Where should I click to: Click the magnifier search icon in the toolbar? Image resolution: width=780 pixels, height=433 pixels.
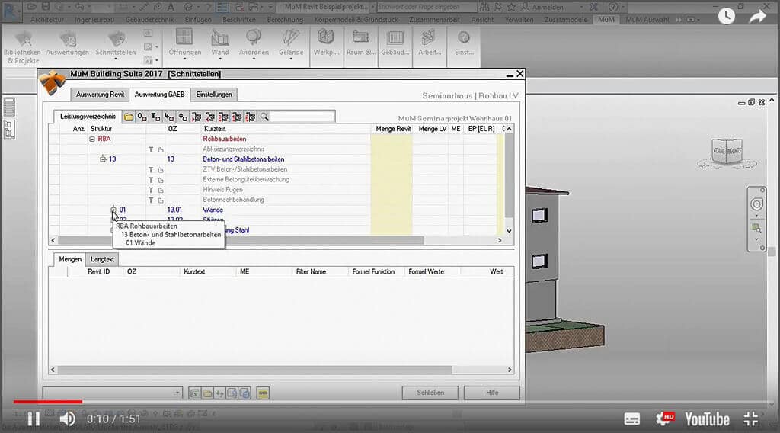pos(264,117)
